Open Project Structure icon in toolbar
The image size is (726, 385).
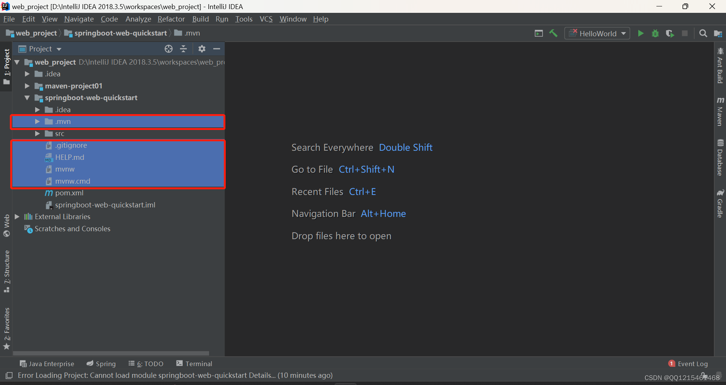[x=718, y=33]
